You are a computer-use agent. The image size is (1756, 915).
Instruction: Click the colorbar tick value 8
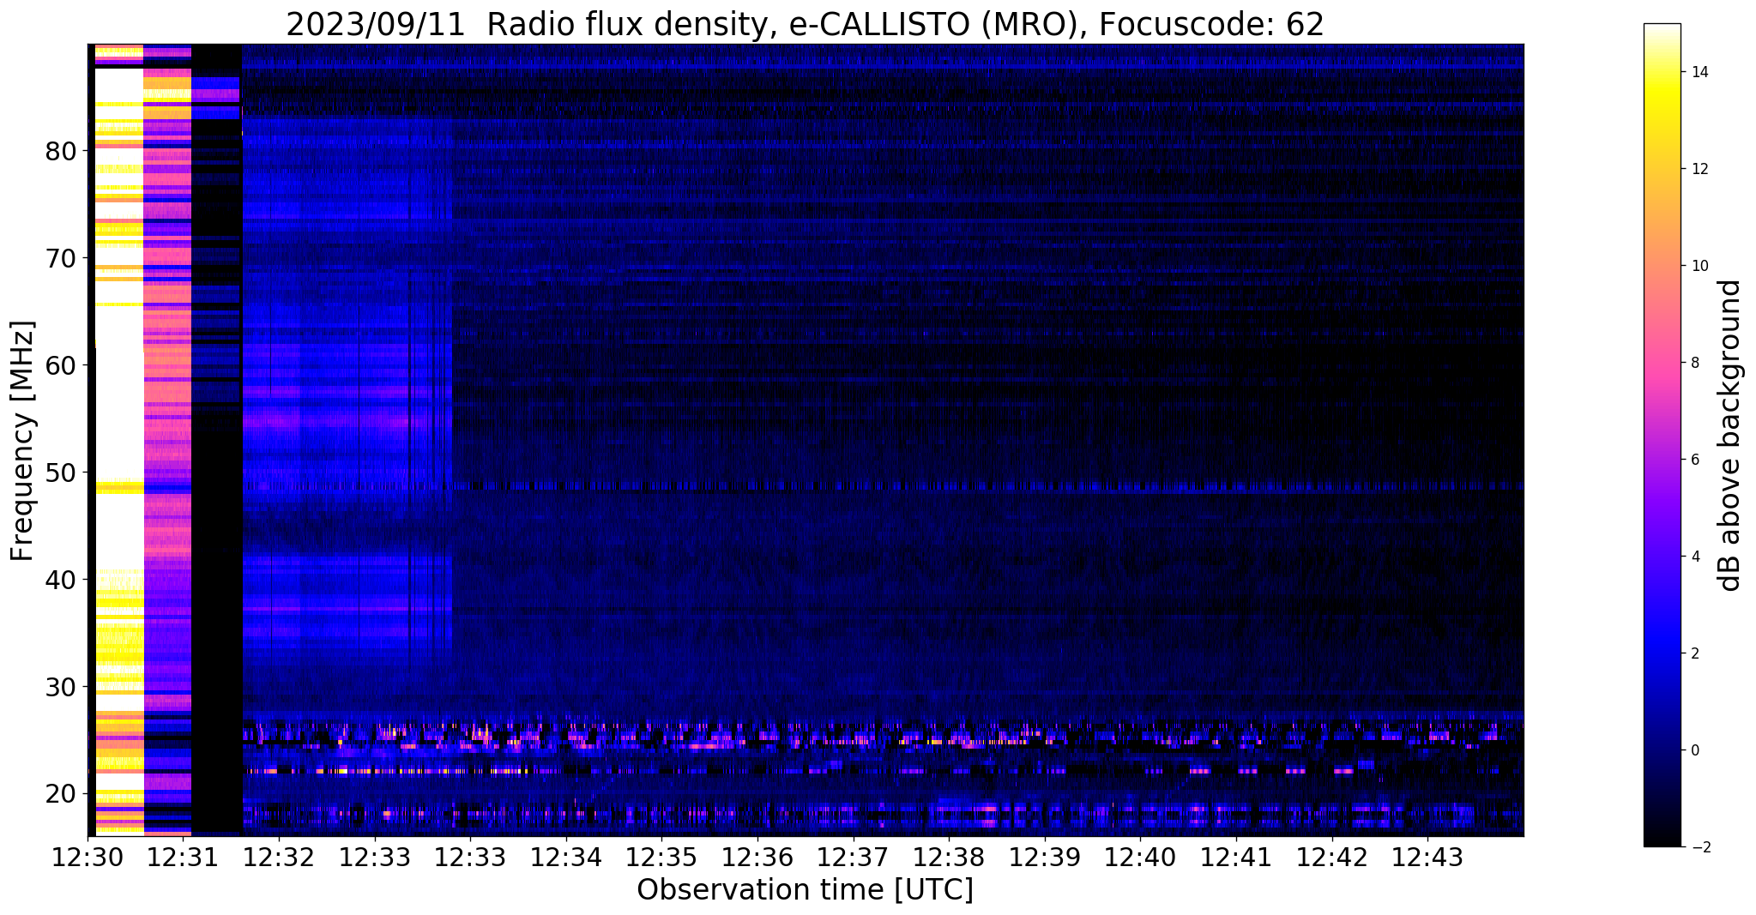(1694, 363)
